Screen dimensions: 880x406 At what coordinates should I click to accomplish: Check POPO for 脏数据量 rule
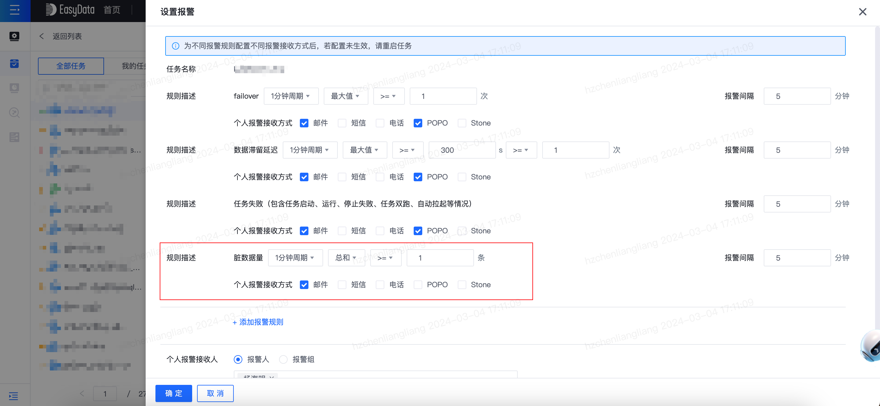tap(418, 285)
